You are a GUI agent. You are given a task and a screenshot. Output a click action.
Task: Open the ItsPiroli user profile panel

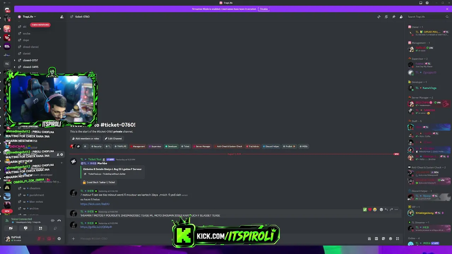18,239
